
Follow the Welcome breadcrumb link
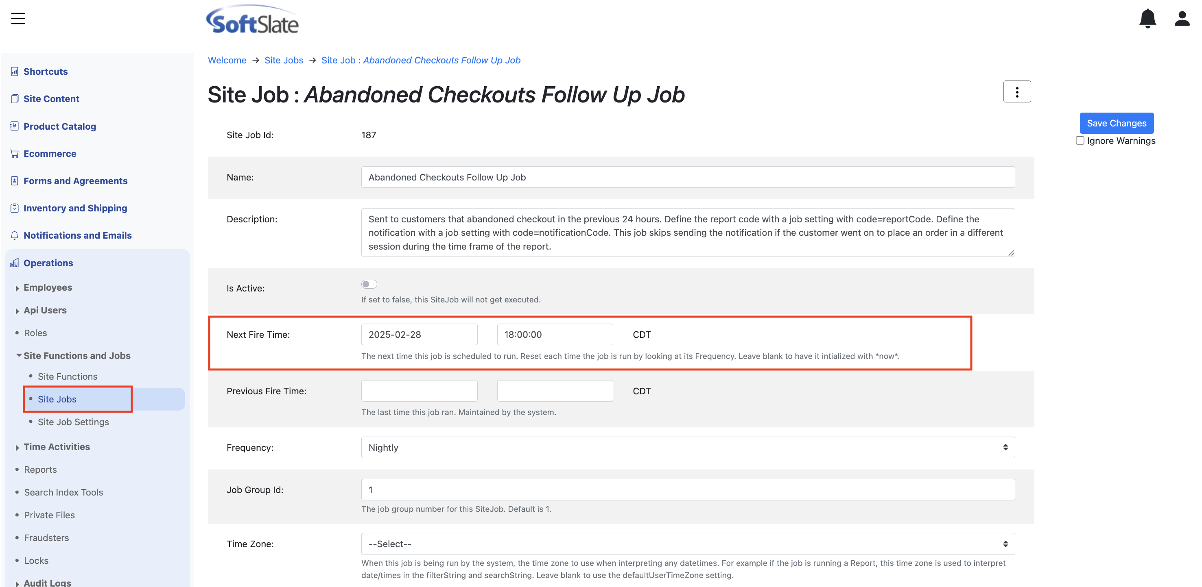click(227, 60)
